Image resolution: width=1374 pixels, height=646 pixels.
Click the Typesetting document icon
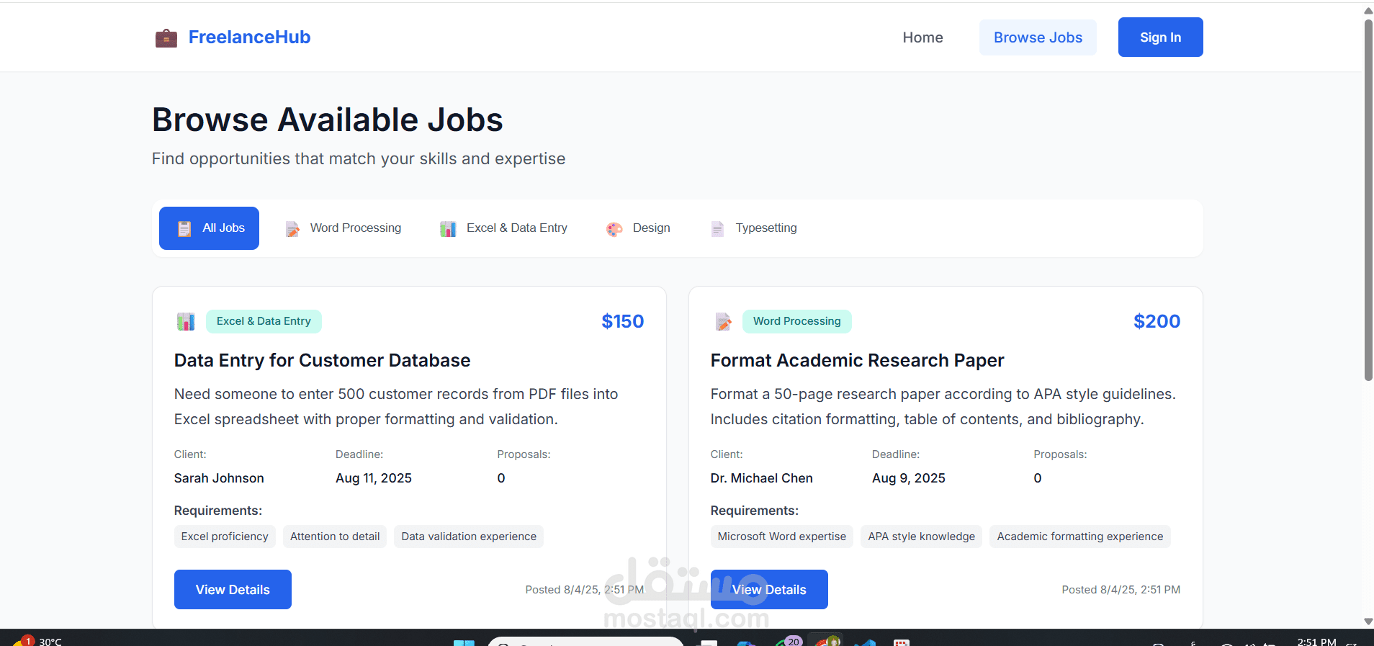point(717,229)
